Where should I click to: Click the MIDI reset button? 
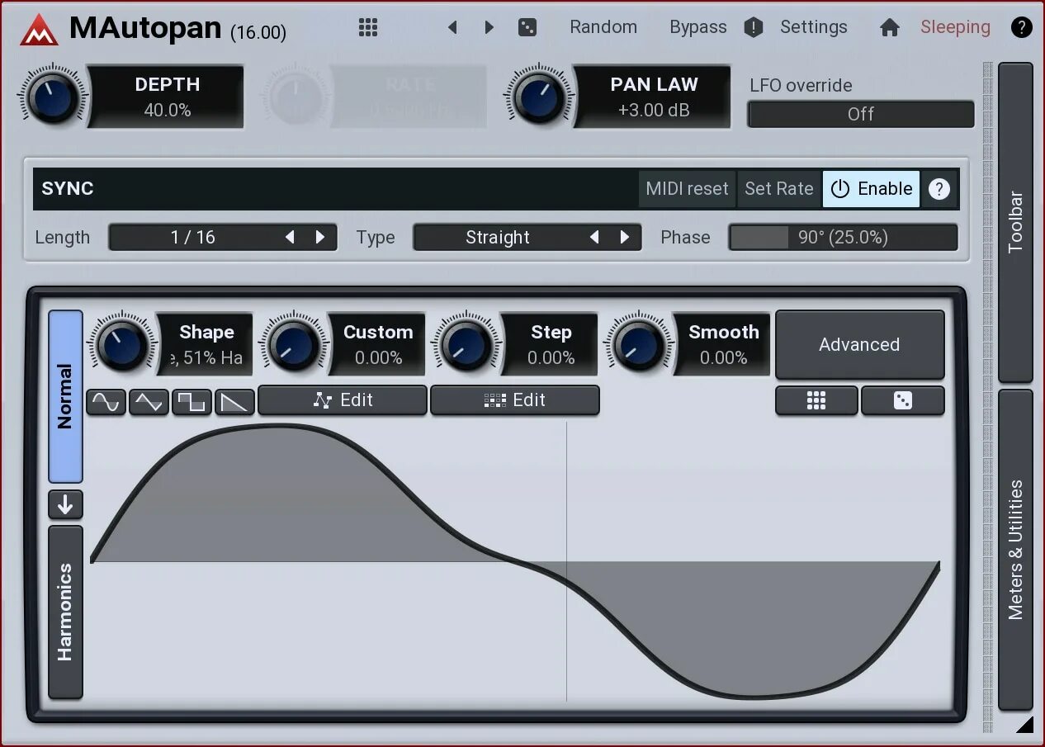click(x=687, y=188)
